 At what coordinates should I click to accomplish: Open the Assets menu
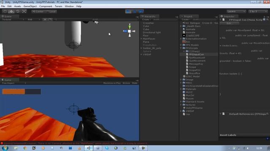click(x=17, y=6)
